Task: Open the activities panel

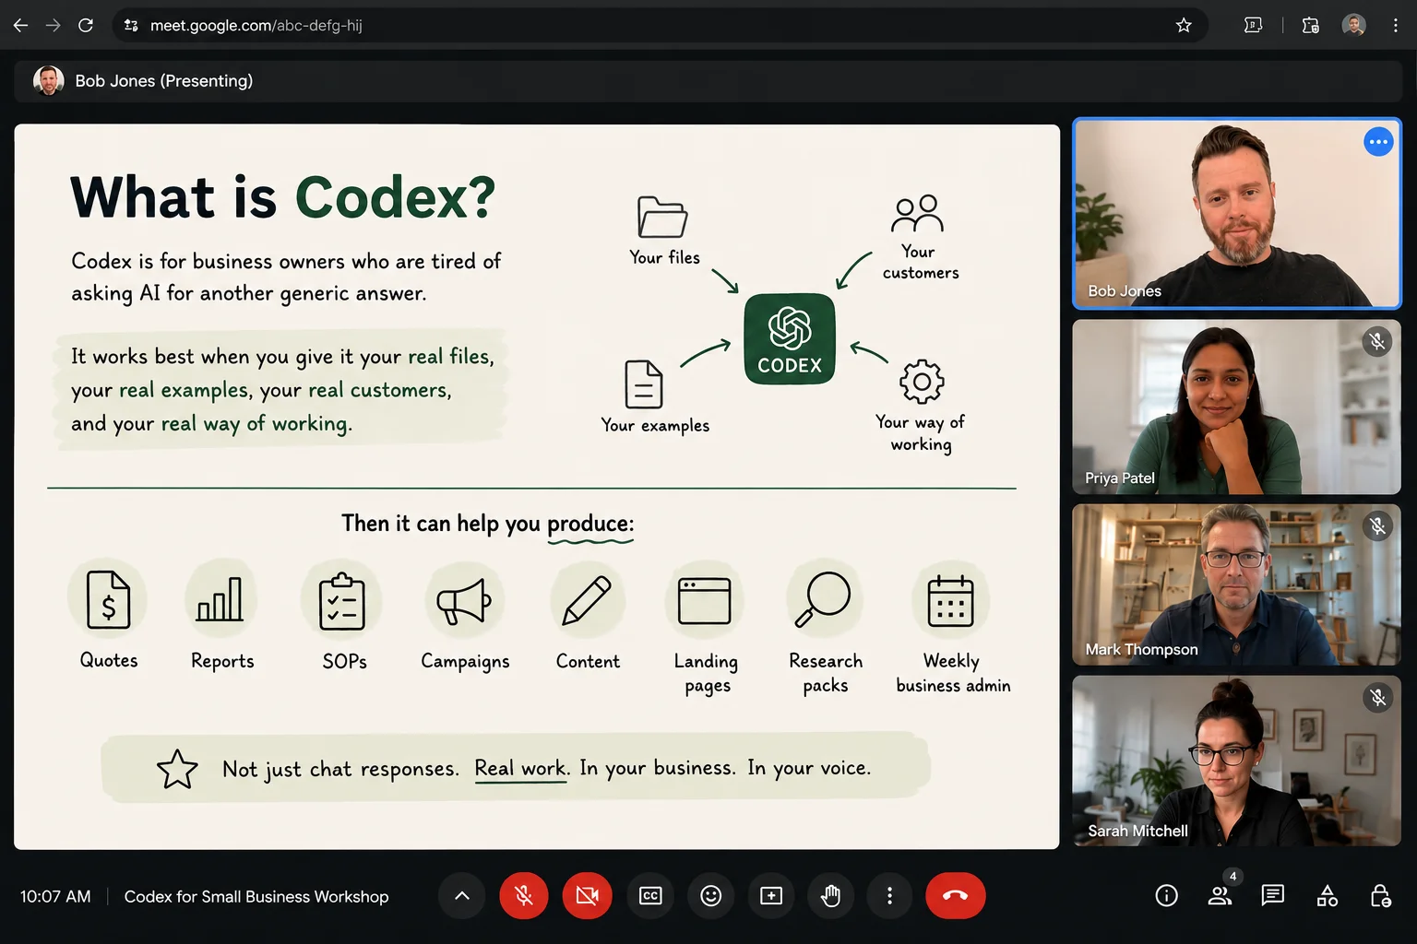Action: [1328, 896]
